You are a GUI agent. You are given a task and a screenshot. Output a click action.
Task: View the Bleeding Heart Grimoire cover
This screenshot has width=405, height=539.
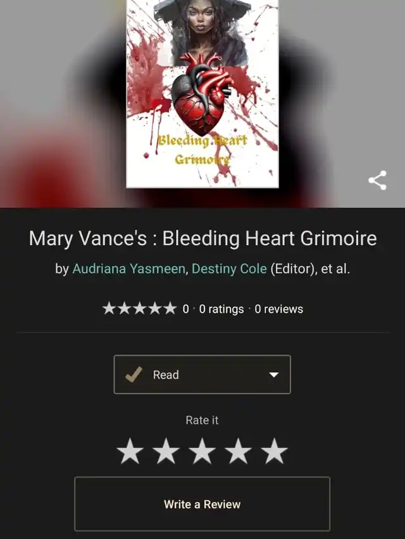202,94
